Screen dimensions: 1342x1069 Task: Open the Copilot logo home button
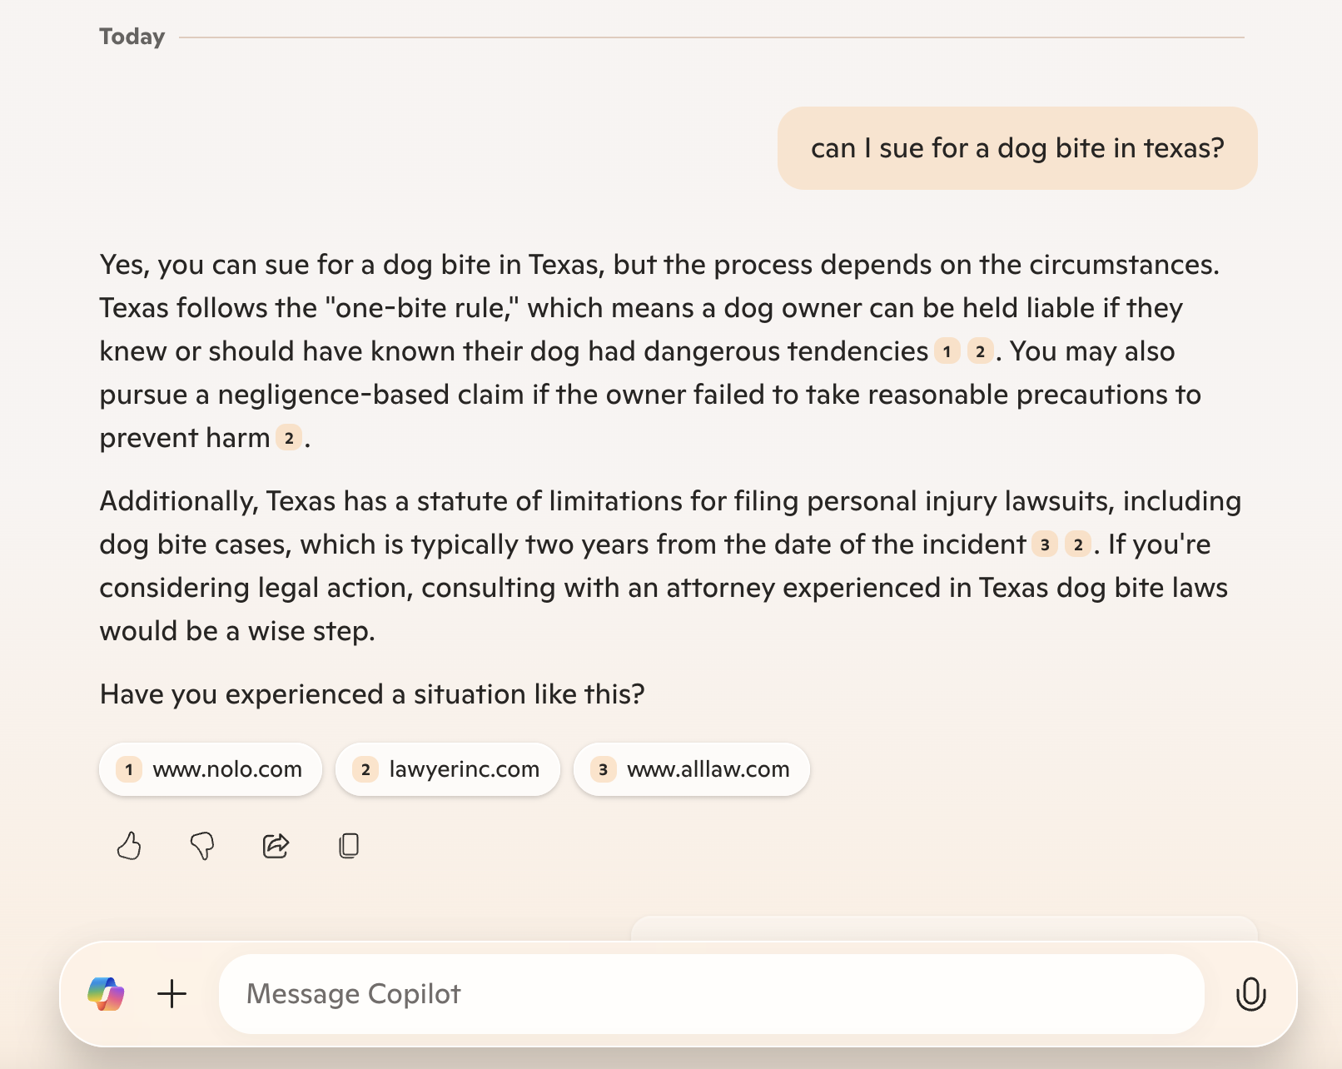coord(107,994)
